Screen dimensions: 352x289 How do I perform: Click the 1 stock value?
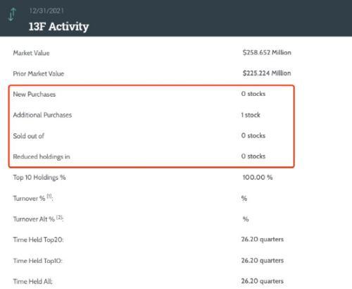(x=251, y=115)
